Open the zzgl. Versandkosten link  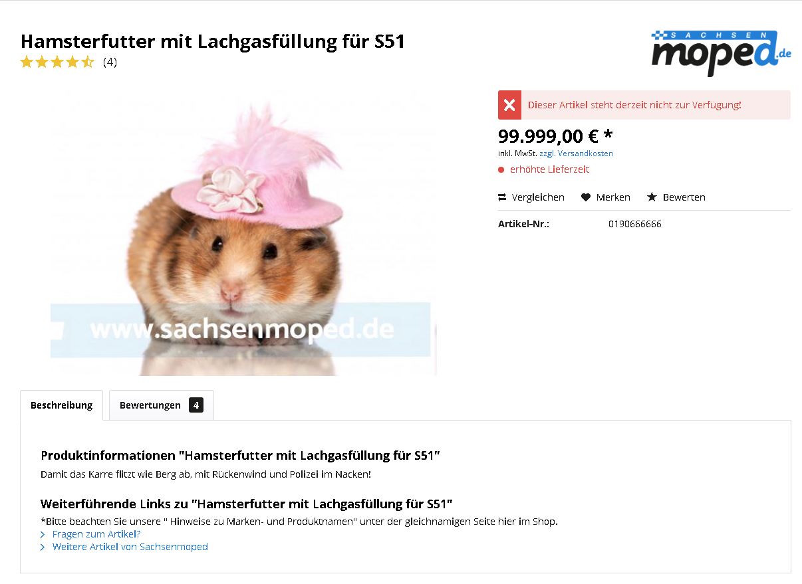pyautogui.click(x=576, y=153)
